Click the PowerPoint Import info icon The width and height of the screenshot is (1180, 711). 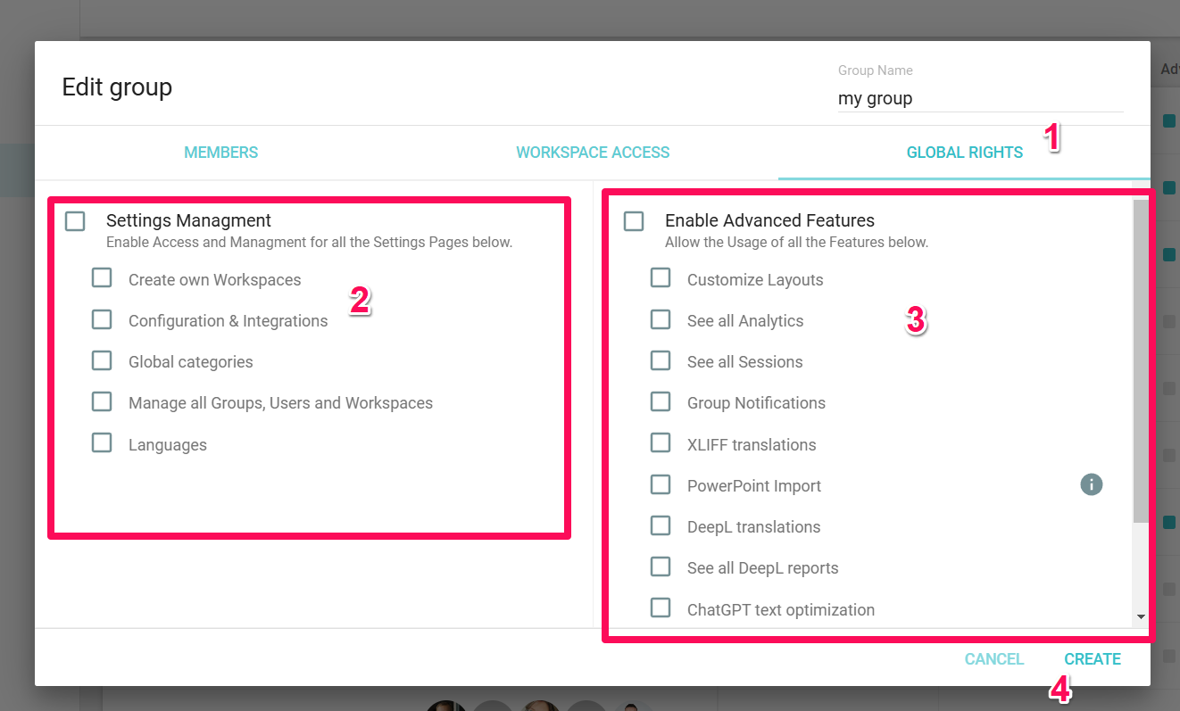coord(1091,484)
